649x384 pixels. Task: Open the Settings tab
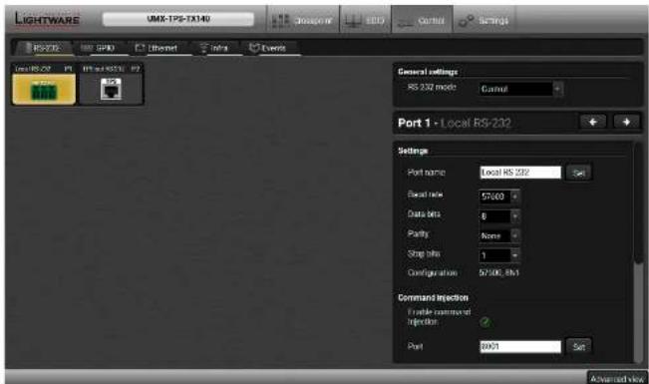coord(485,20)
